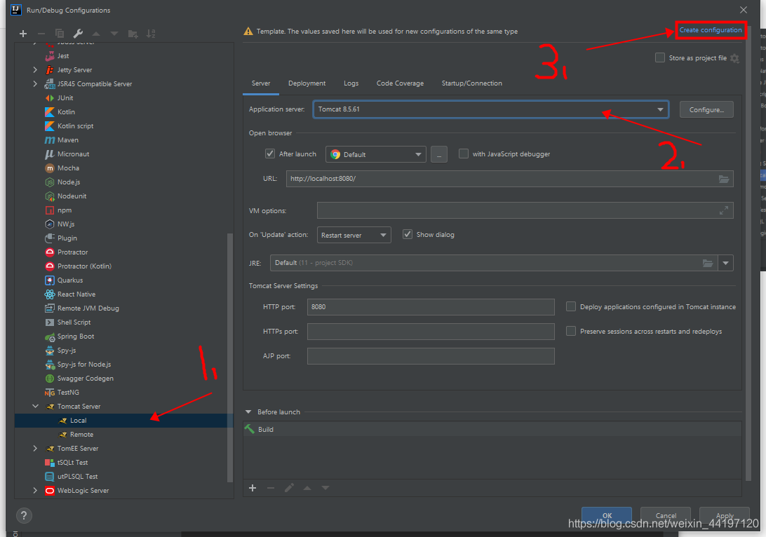Click the Copy Configuration toolbar icon
The width and height of the screenshot is (766, 537).
60,34
